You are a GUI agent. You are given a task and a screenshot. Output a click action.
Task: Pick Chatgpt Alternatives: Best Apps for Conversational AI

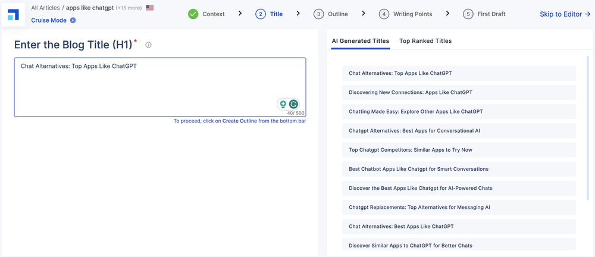pyautogui.click(x=459, y=131)
